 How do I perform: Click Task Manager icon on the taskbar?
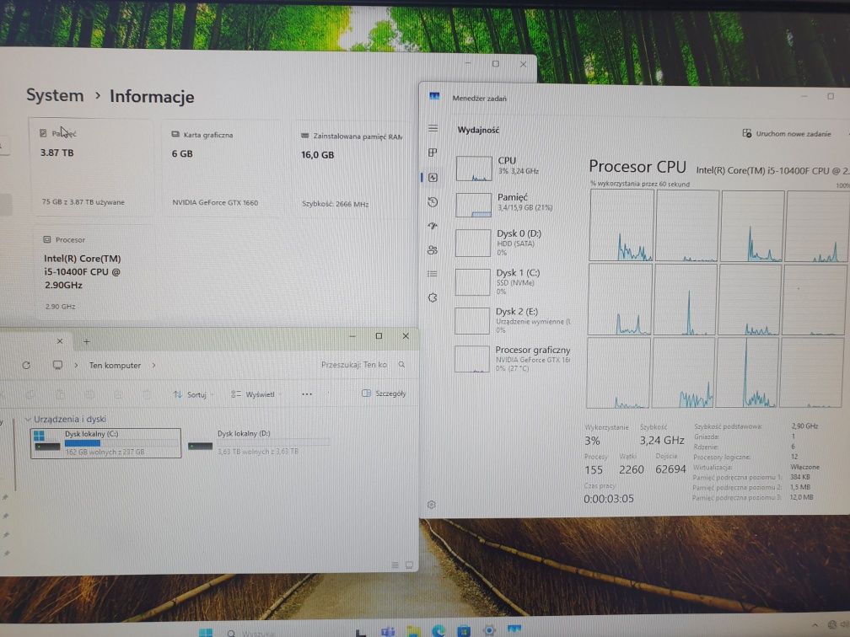click(514, 630)
